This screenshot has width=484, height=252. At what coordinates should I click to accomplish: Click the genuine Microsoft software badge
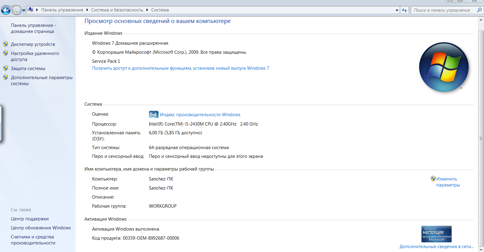coord(436,234)
